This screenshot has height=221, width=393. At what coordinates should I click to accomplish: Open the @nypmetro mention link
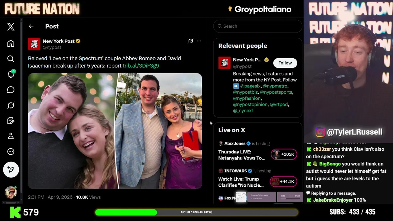(x=275, y=86)
